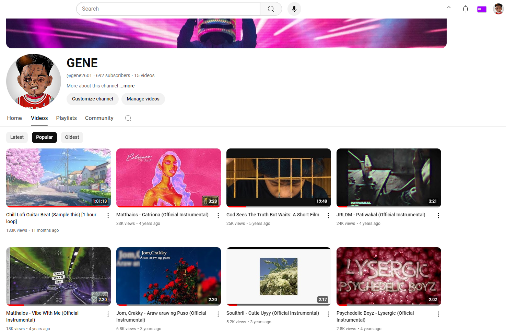Open options menu for Psychedelic Boyz - Lysergic
Viewport: 506px width, 336px height.
tap(438, 314)
